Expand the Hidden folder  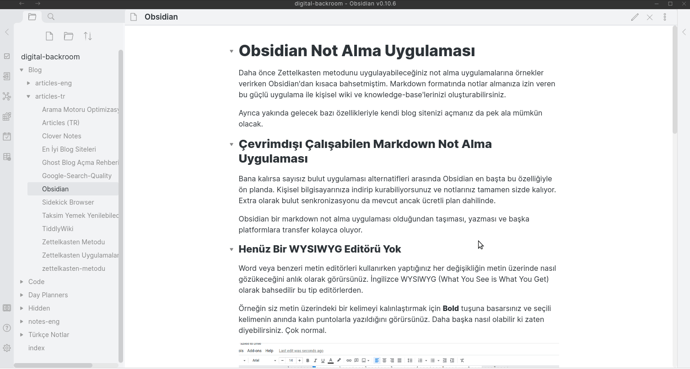coord(22,308)
